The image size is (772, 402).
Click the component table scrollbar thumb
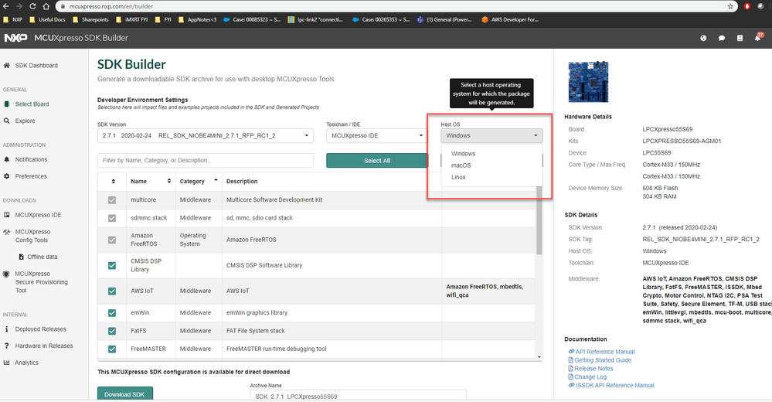pos(539,220)
